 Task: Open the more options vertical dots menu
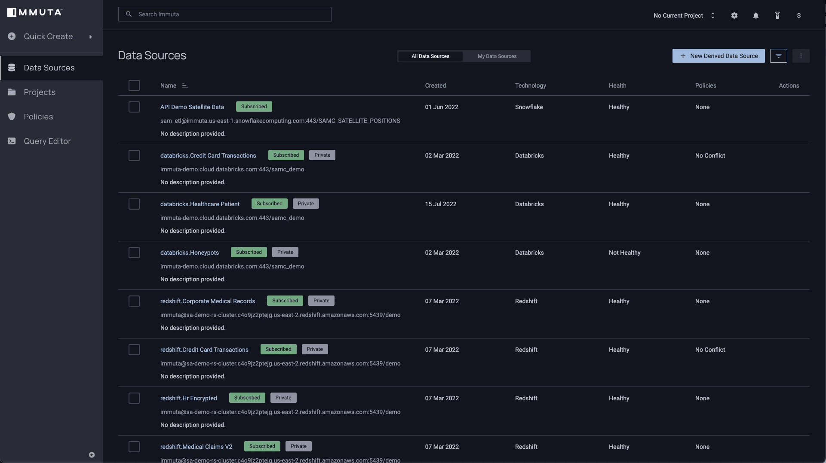pos(801,56)
